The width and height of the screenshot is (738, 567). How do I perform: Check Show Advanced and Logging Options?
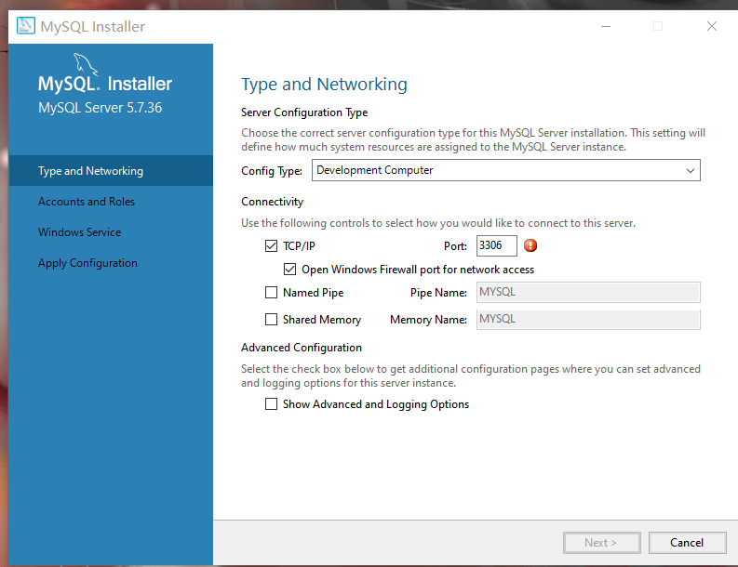point(271,404)
